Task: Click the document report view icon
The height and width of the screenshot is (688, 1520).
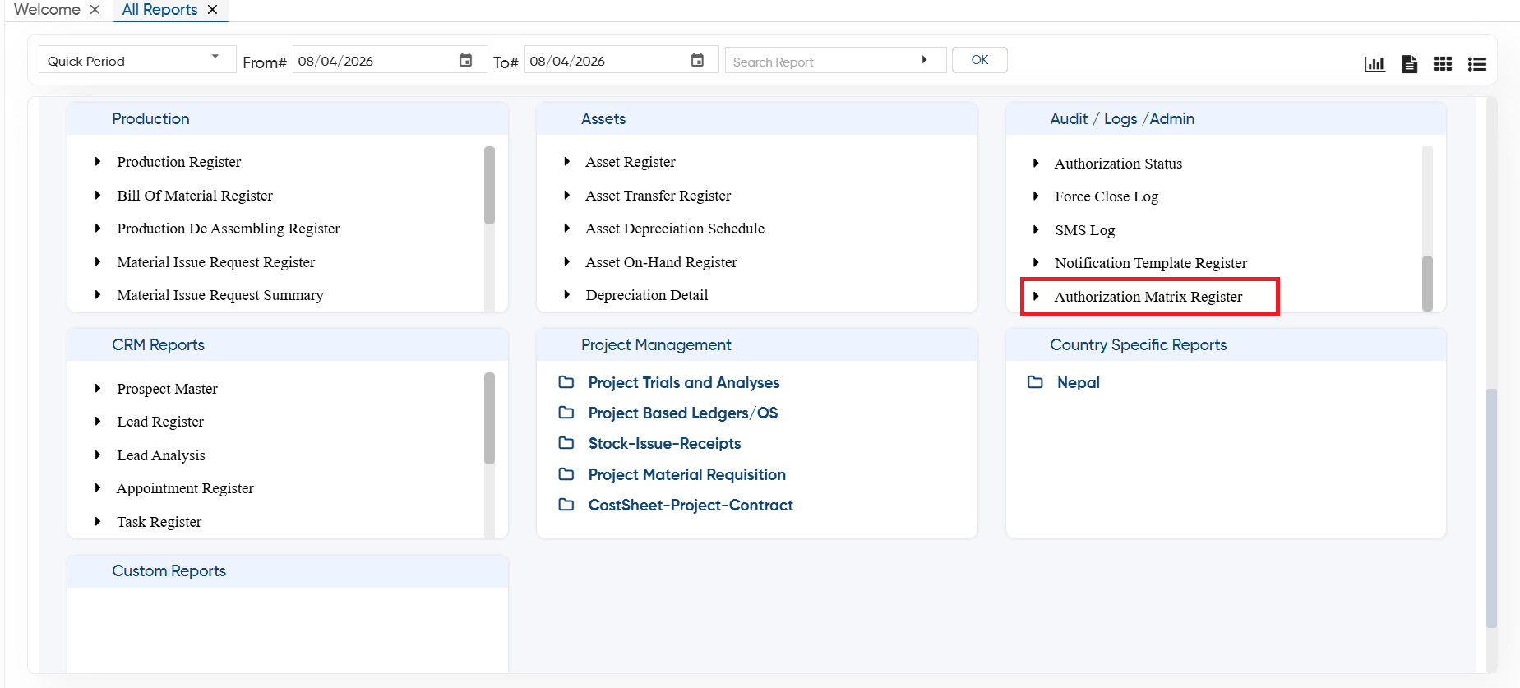Action: [1409, 64]
